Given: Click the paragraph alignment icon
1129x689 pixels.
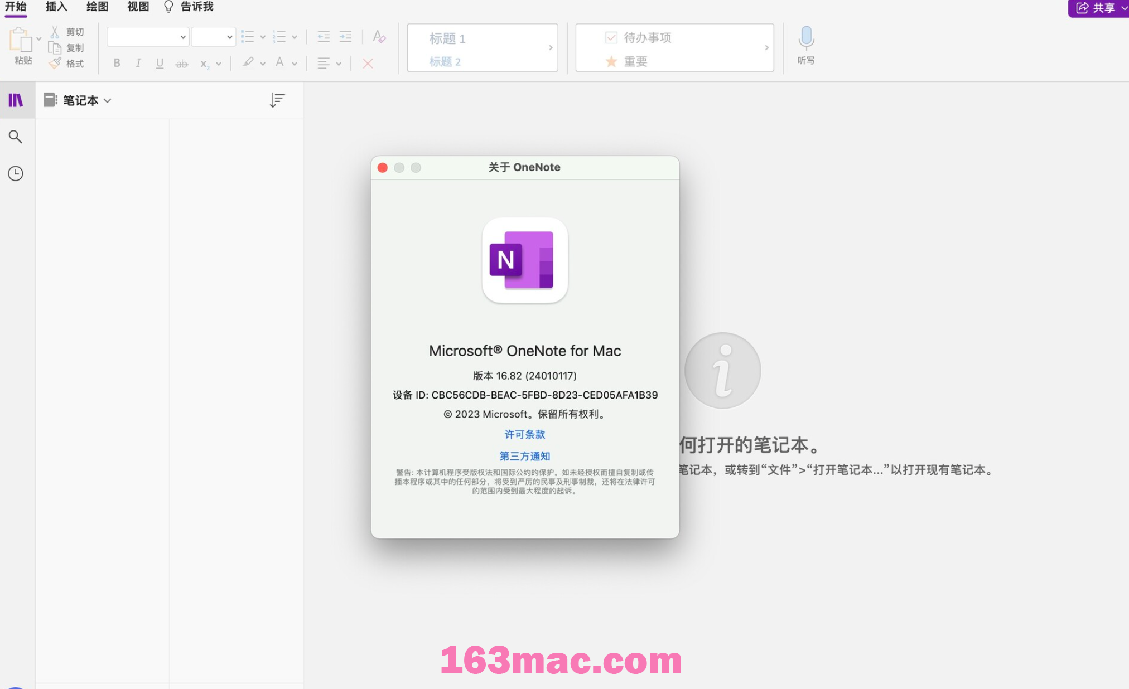Looking at the screenshot, I should [323, 63].
